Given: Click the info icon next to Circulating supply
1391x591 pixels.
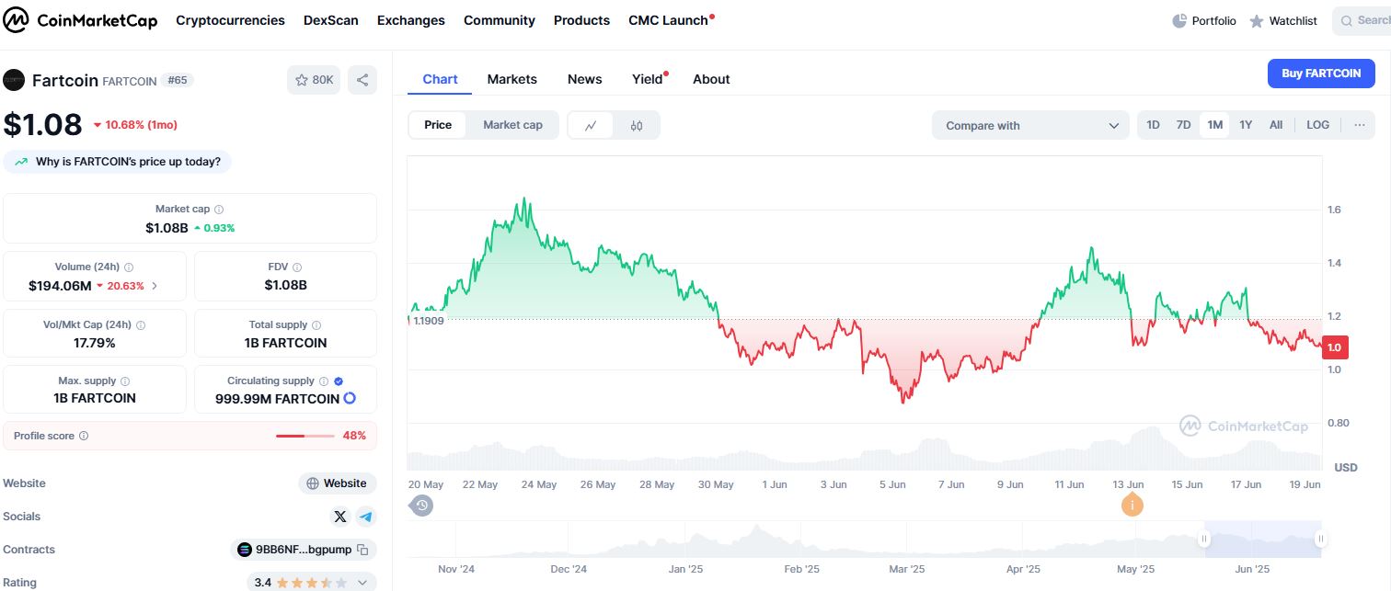Looking at the screenshot, I should pos(324,381).
